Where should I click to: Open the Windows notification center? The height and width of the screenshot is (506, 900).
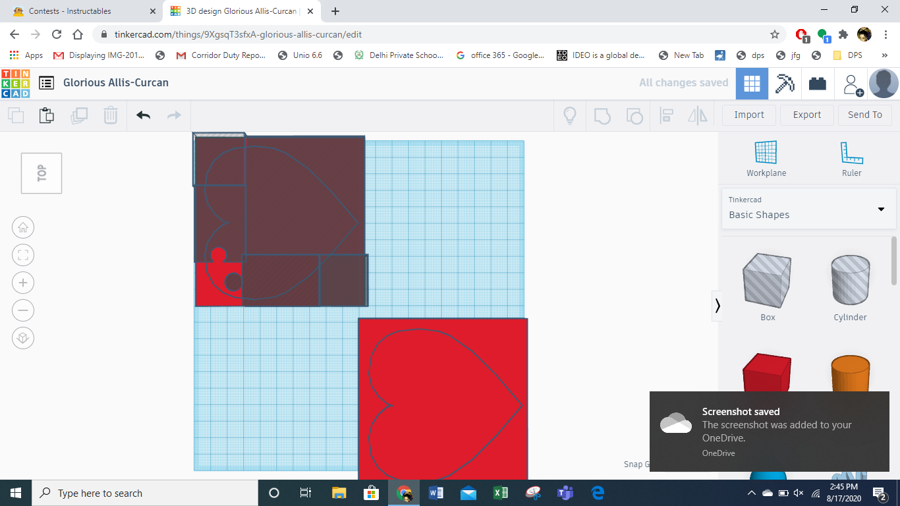pyautogui.click(x=880, y=493)
